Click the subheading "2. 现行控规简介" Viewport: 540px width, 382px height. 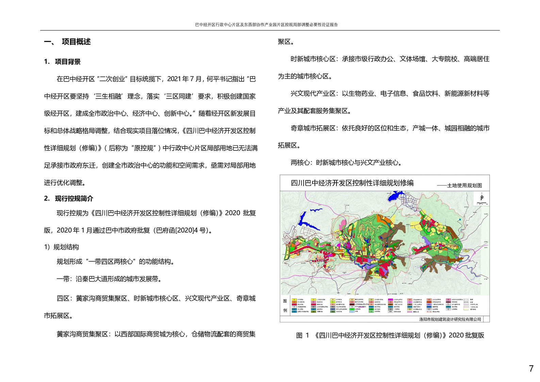(68, 198)
